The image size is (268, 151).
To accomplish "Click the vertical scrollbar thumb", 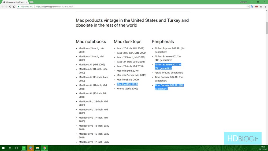I will click(x=267, y=28).
